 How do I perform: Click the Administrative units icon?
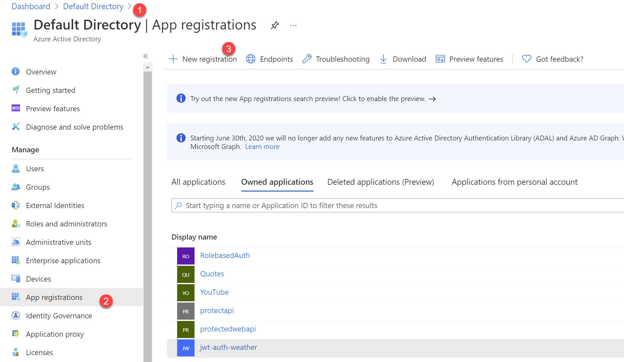pyautogui.click(x=15, y=242)
